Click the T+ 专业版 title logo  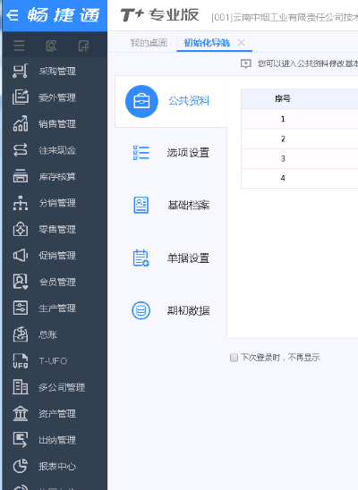pyautogui.click(x=159, y=14)
